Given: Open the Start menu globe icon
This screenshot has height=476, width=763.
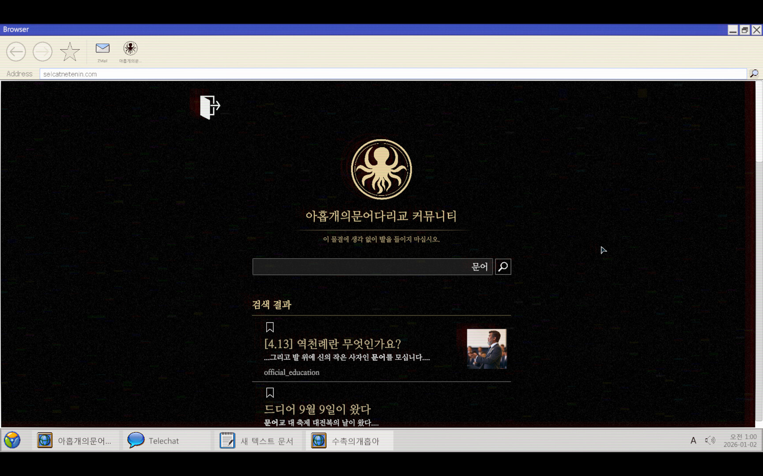Looking at the screenshot, I should (x=12, y=440).
